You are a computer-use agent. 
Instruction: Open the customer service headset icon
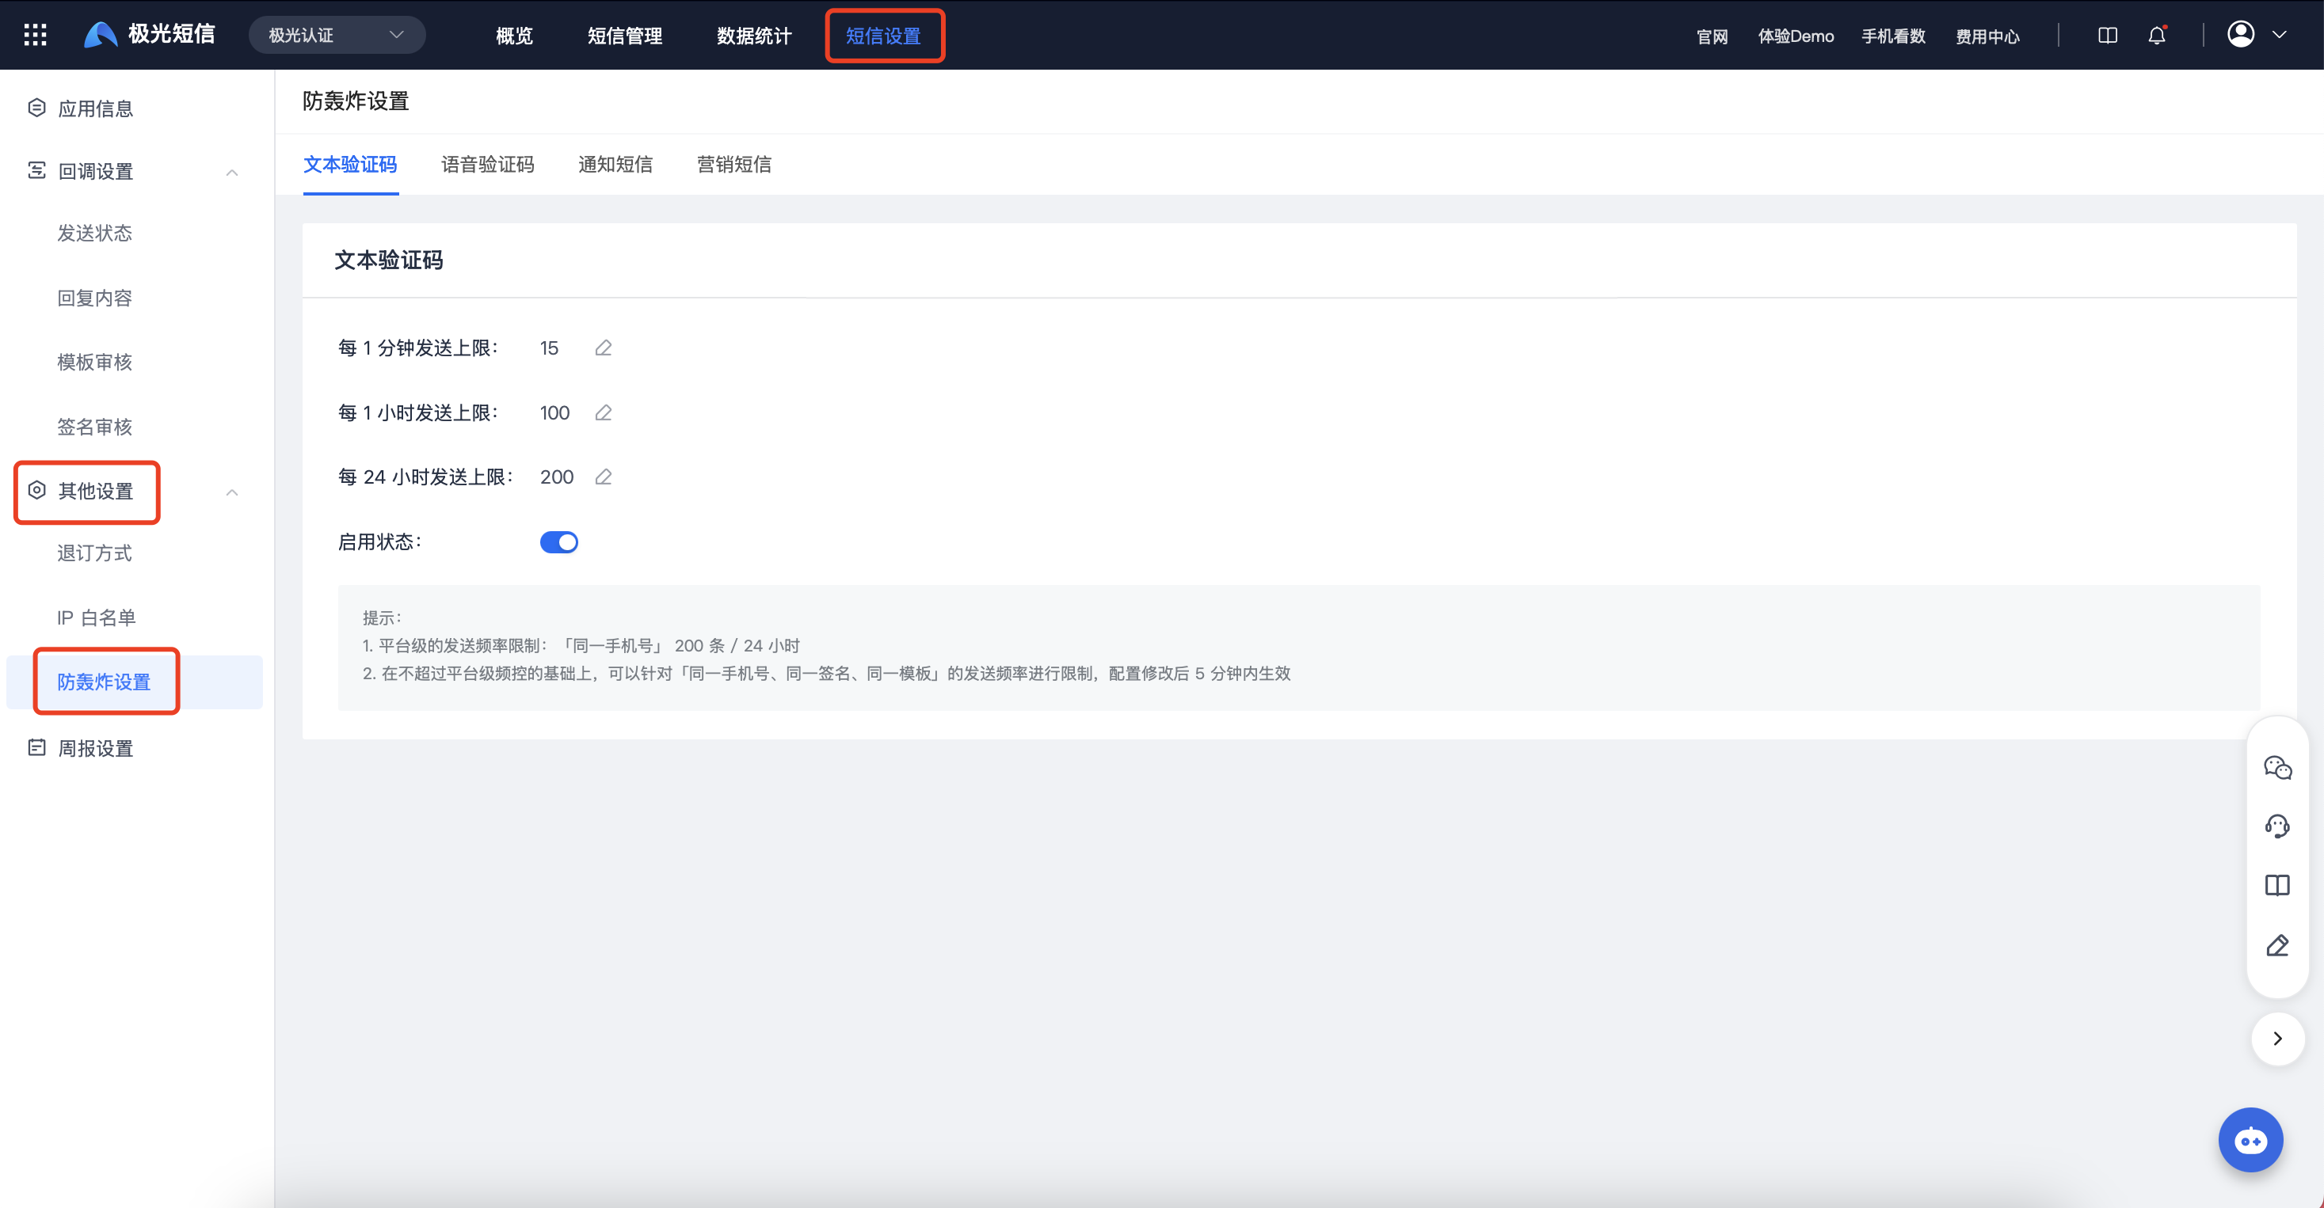pyautogui.click(x=2277, y=826)
